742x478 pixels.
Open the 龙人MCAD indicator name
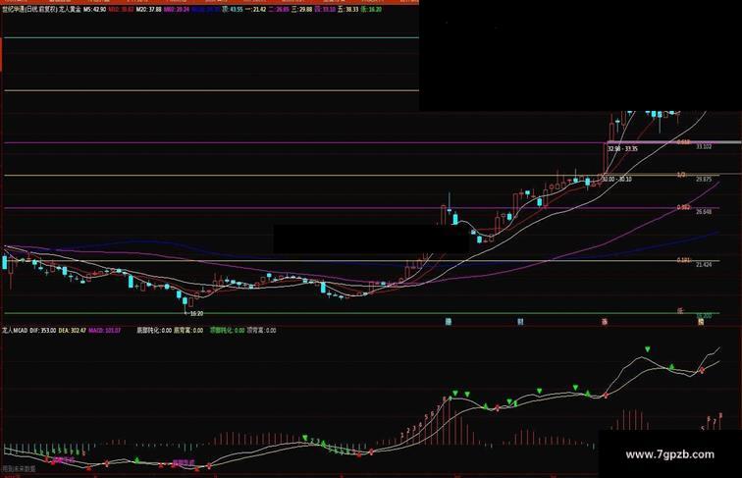point(14,331)
